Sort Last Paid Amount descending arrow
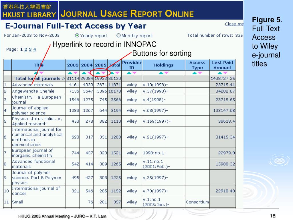The height and width of the screenshot is (220, 293). pos(225,73)
